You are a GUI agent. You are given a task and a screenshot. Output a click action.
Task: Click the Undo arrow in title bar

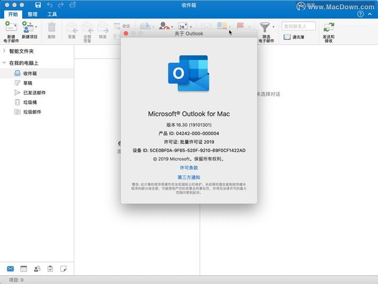point(49,5)
